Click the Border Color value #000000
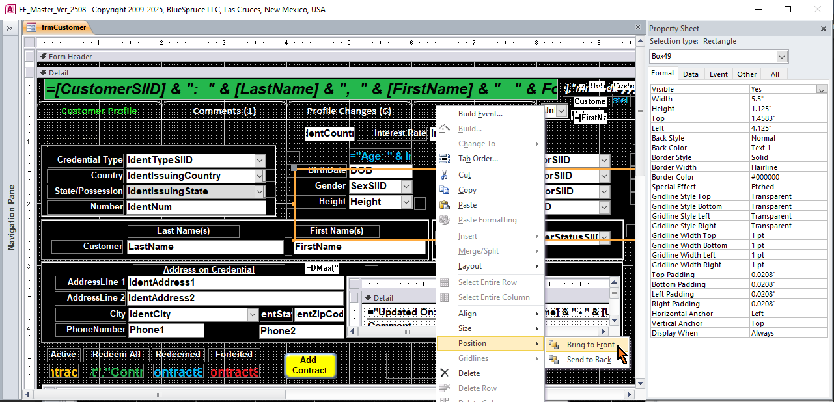 click(788, 177)
